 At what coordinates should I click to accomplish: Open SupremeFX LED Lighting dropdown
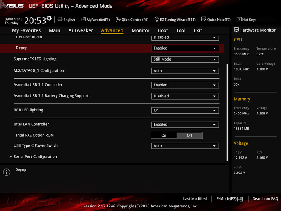185,59
